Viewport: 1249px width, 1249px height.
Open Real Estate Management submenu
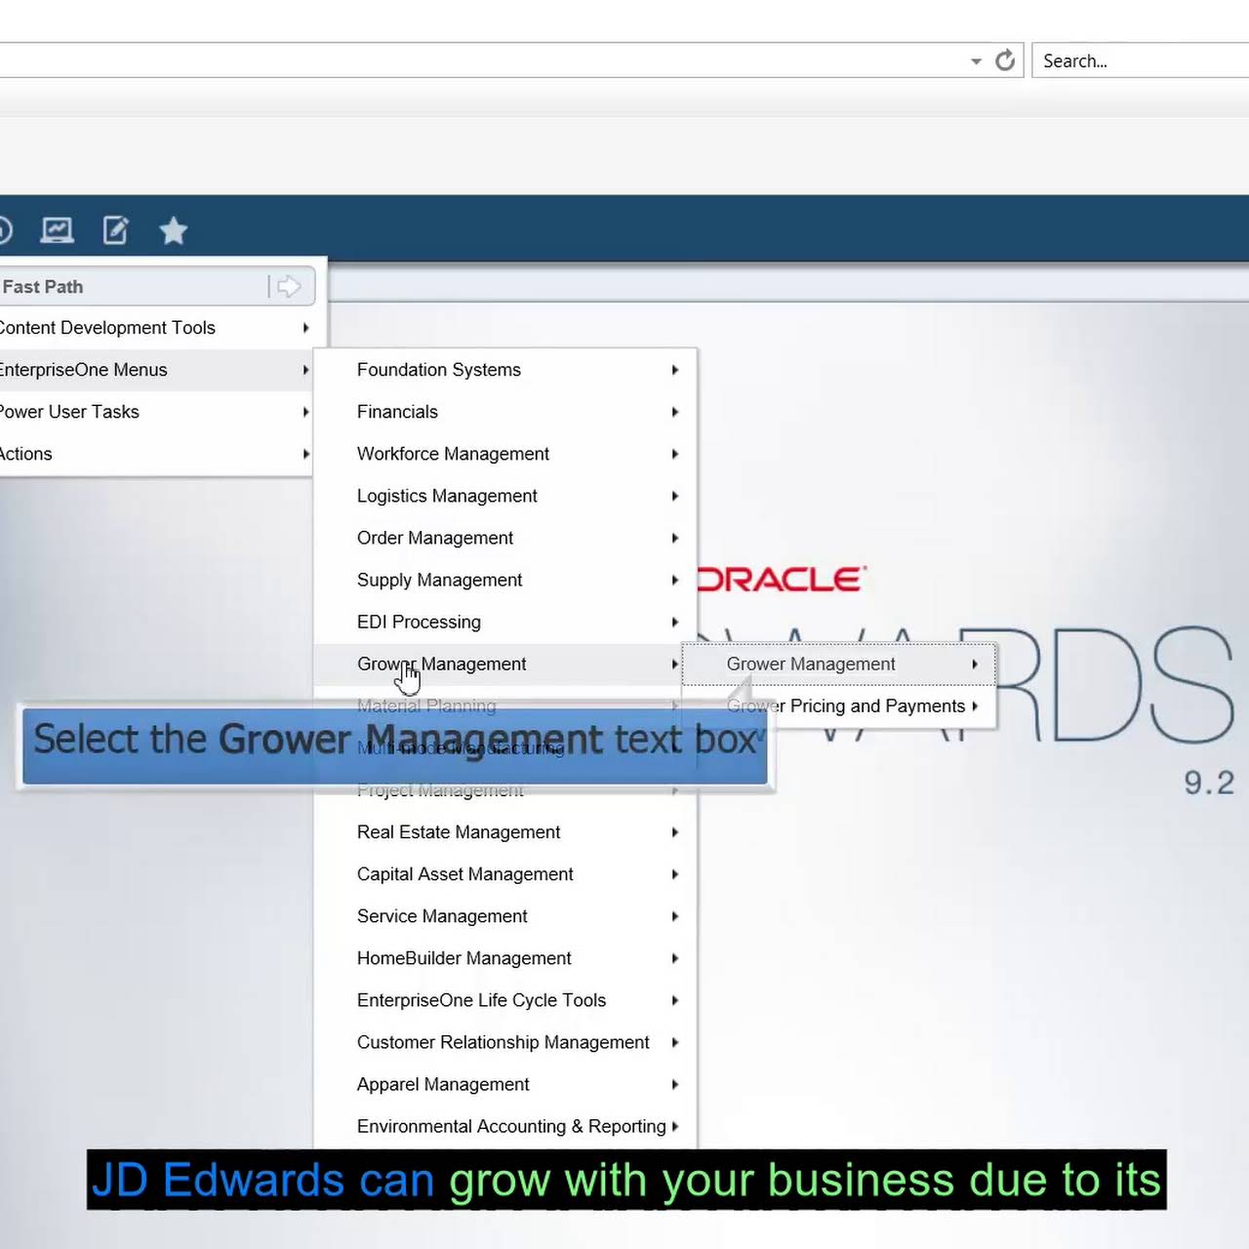click(505, 832)
